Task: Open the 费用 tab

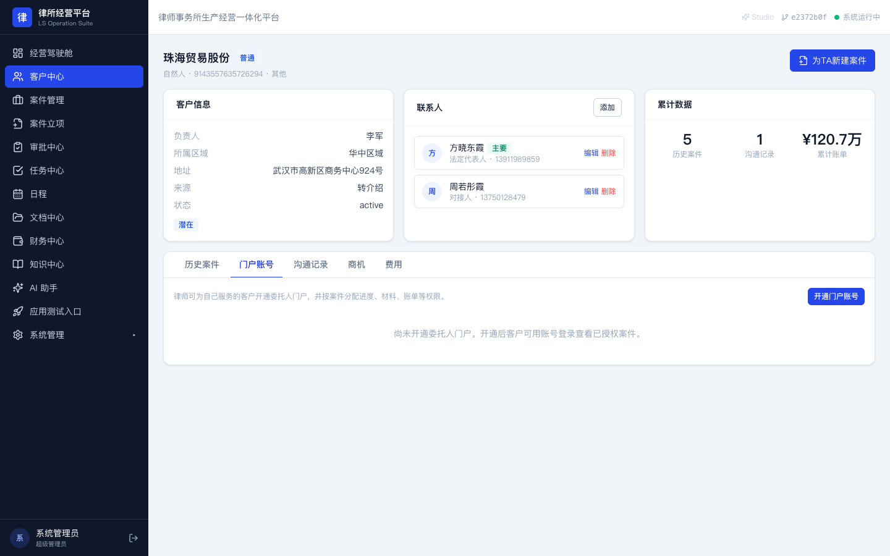Action: 394,264
